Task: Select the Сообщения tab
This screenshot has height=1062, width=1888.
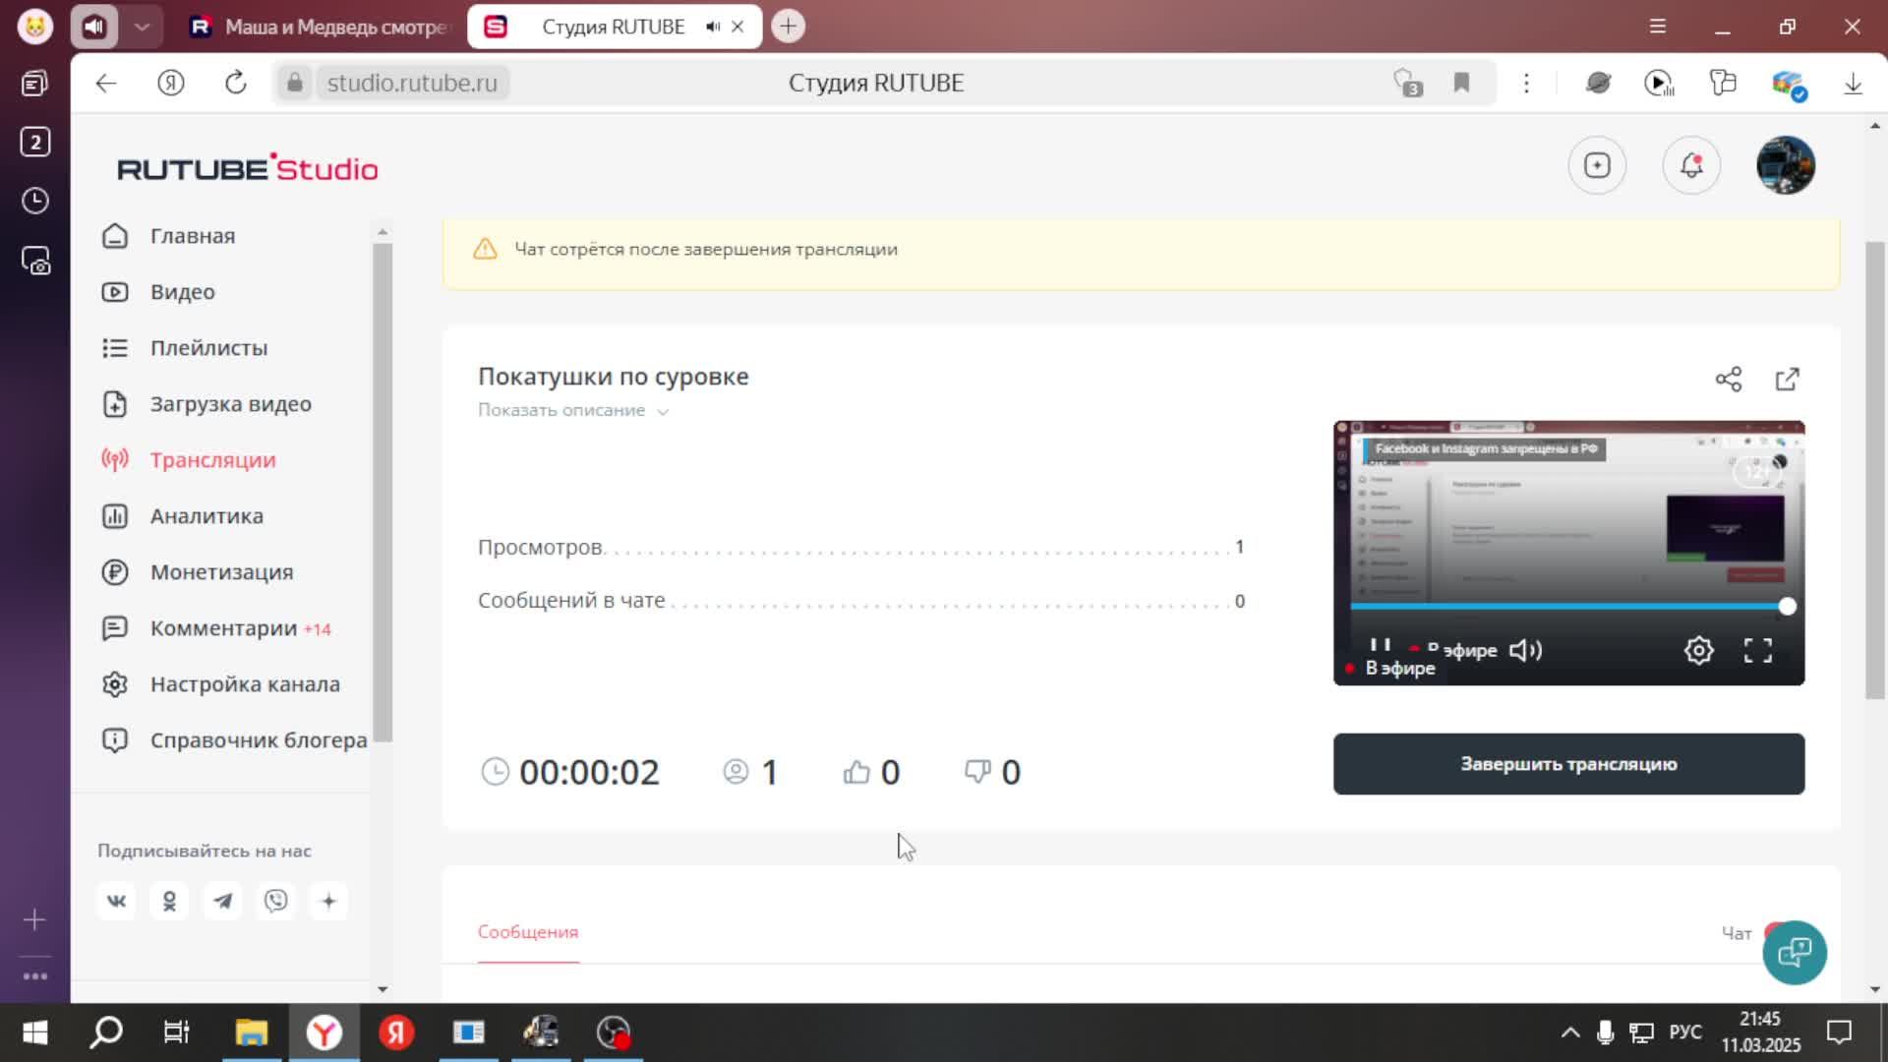Action: tap(528, 932)
